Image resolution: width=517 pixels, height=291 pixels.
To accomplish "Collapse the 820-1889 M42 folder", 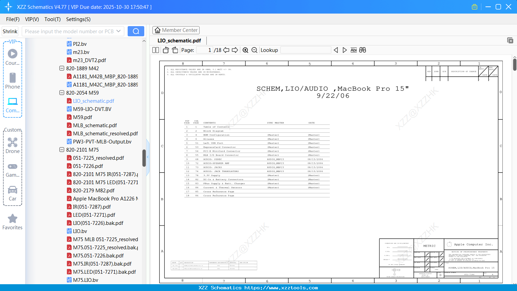I will pyautogui.click(x=62, y=68).
